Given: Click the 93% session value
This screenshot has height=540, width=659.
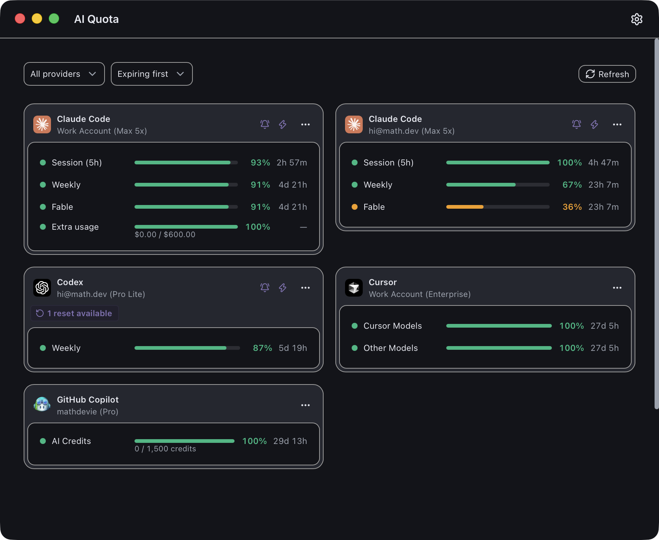Looking at the screenshot, I should pos(260,163).
